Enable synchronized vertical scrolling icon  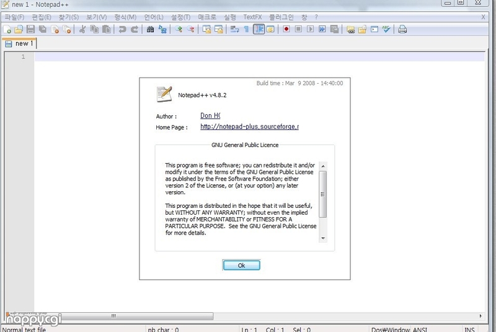(x=206, y=29)
